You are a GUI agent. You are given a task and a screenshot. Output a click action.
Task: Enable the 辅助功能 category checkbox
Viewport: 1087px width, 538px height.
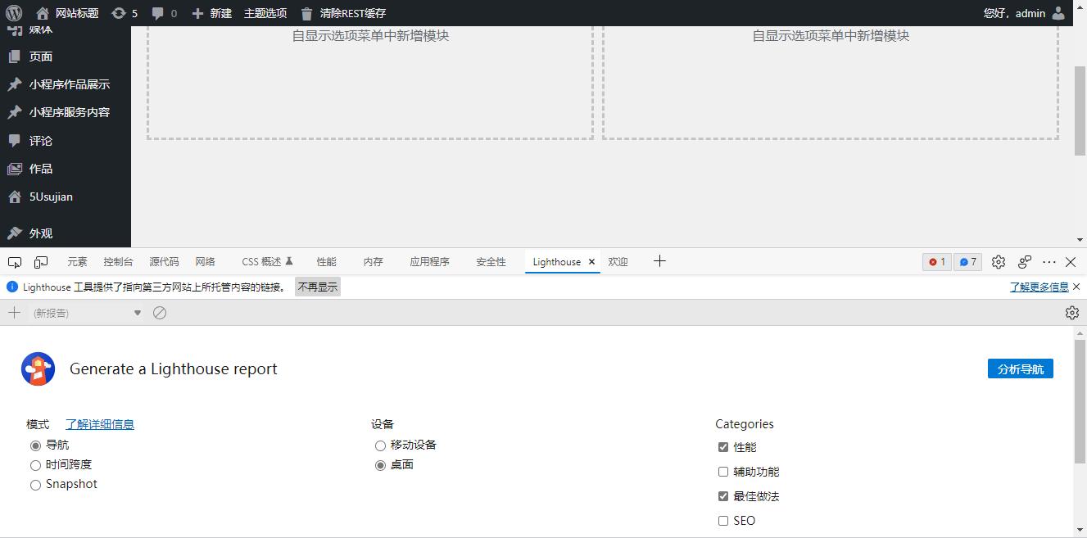coord(723,472)
